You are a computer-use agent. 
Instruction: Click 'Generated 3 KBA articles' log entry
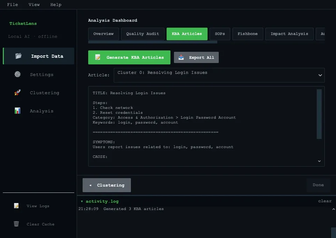click(x=133, y=209)
